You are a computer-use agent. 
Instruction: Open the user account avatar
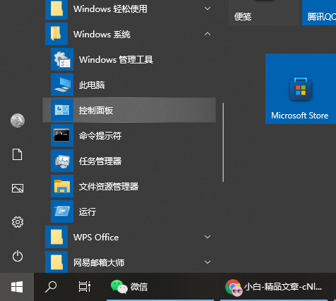point(18,121)
